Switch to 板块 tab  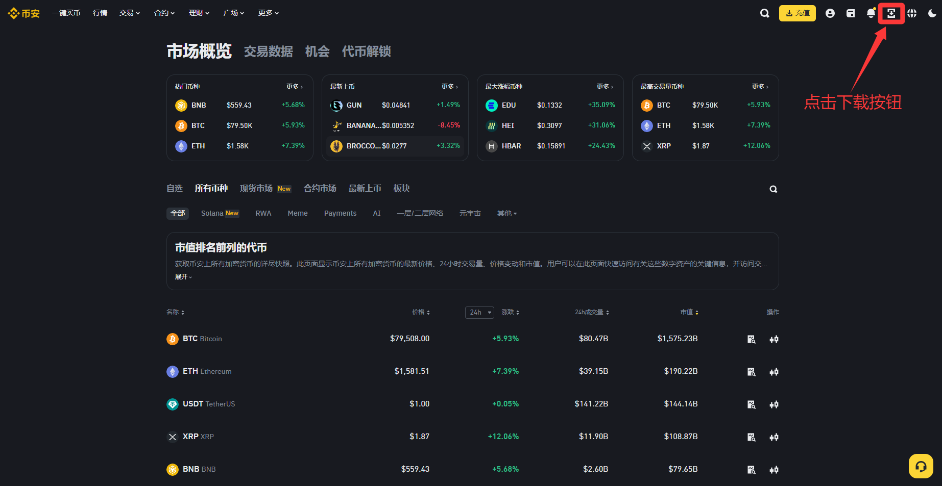[402, 189]
